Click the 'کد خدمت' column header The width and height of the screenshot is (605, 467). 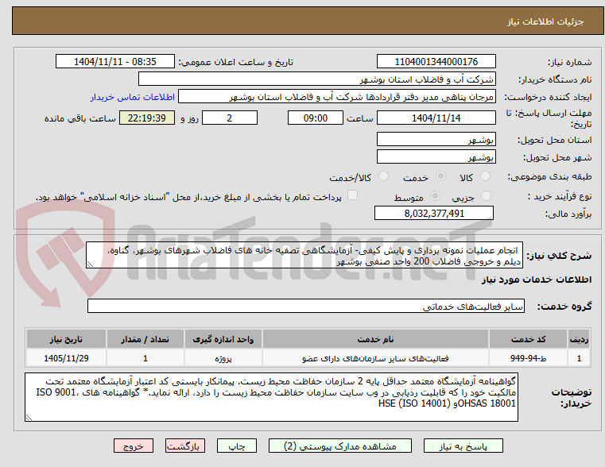528,339
